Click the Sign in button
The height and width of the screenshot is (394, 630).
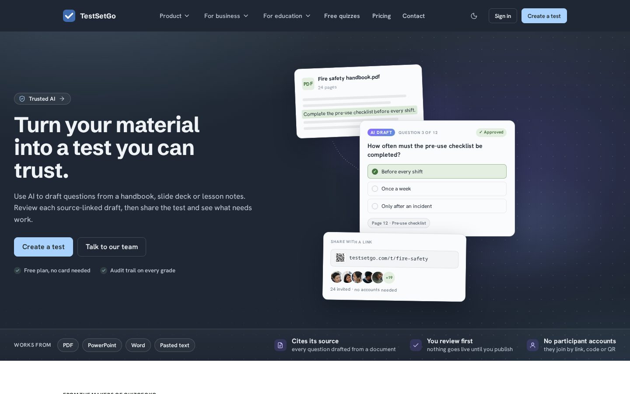503,16
